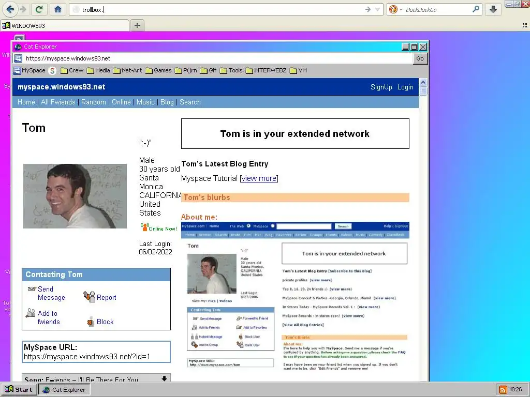Click the taskbar clock showing 18:26

516,390
